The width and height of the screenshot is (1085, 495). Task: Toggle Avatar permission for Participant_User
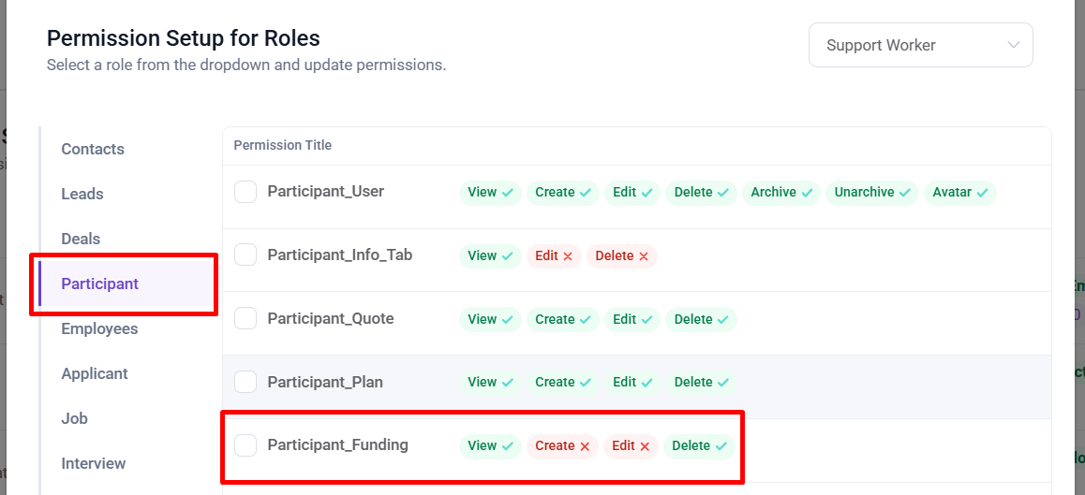(959, 193)
